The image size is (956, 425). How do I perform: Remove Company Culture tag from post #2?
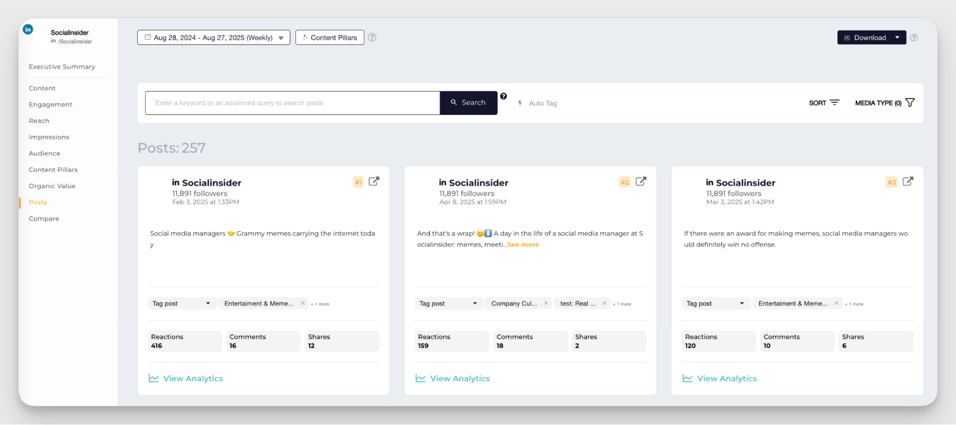click(546, 303)
